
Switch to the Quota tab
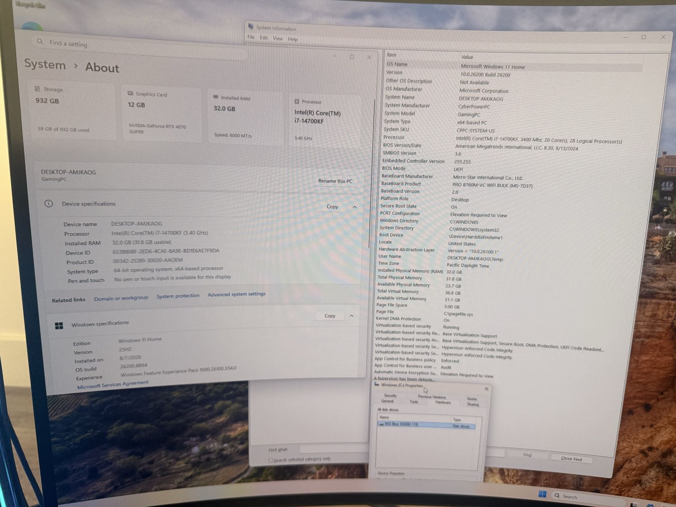(x=472, y=398)
